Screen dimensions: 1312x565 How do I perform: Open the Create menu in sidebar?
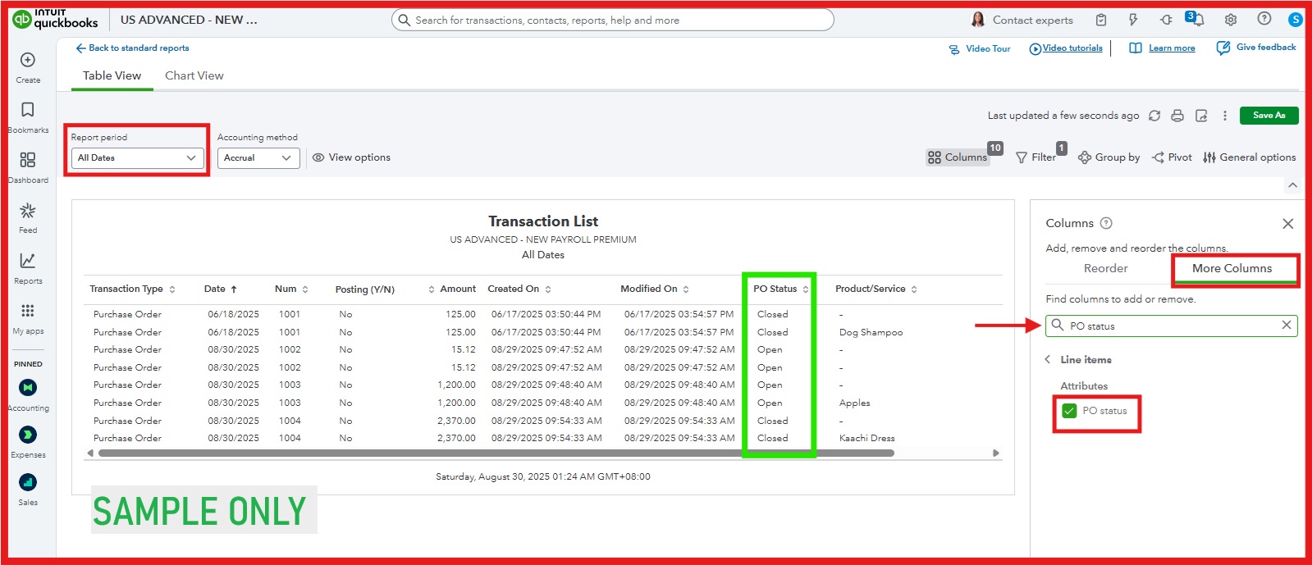tap(28, 67)
